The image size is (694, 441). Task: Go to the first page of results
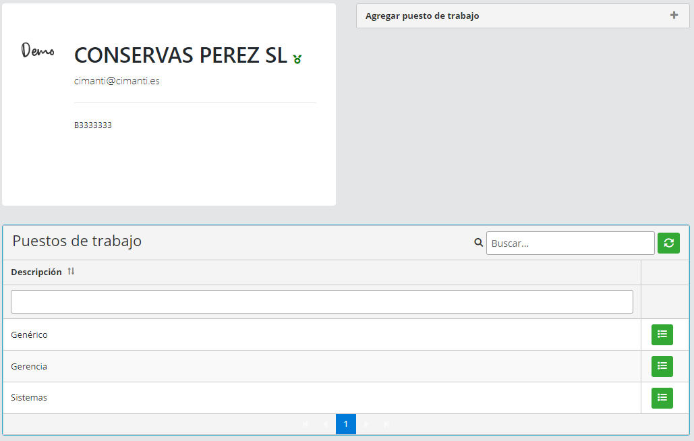(306, 424)
